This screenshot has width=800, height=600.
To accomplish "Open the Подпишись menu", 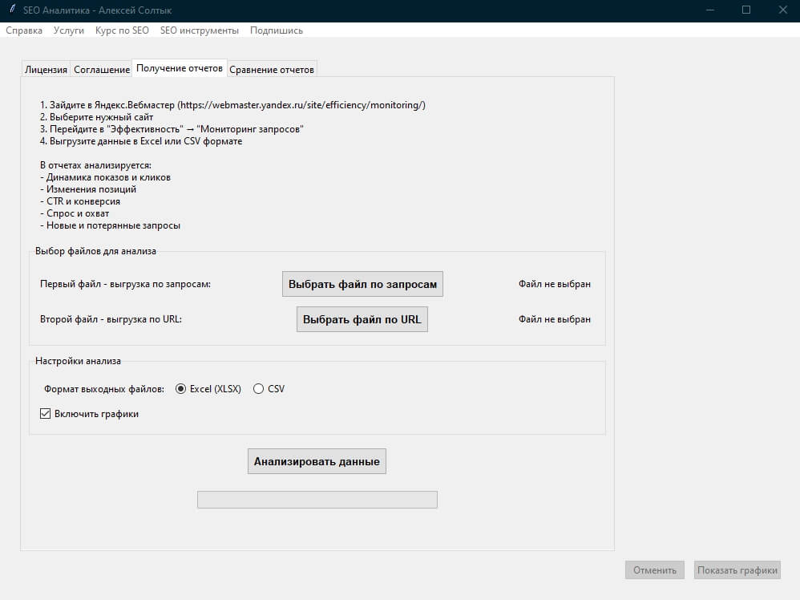I will pos(276,30).
